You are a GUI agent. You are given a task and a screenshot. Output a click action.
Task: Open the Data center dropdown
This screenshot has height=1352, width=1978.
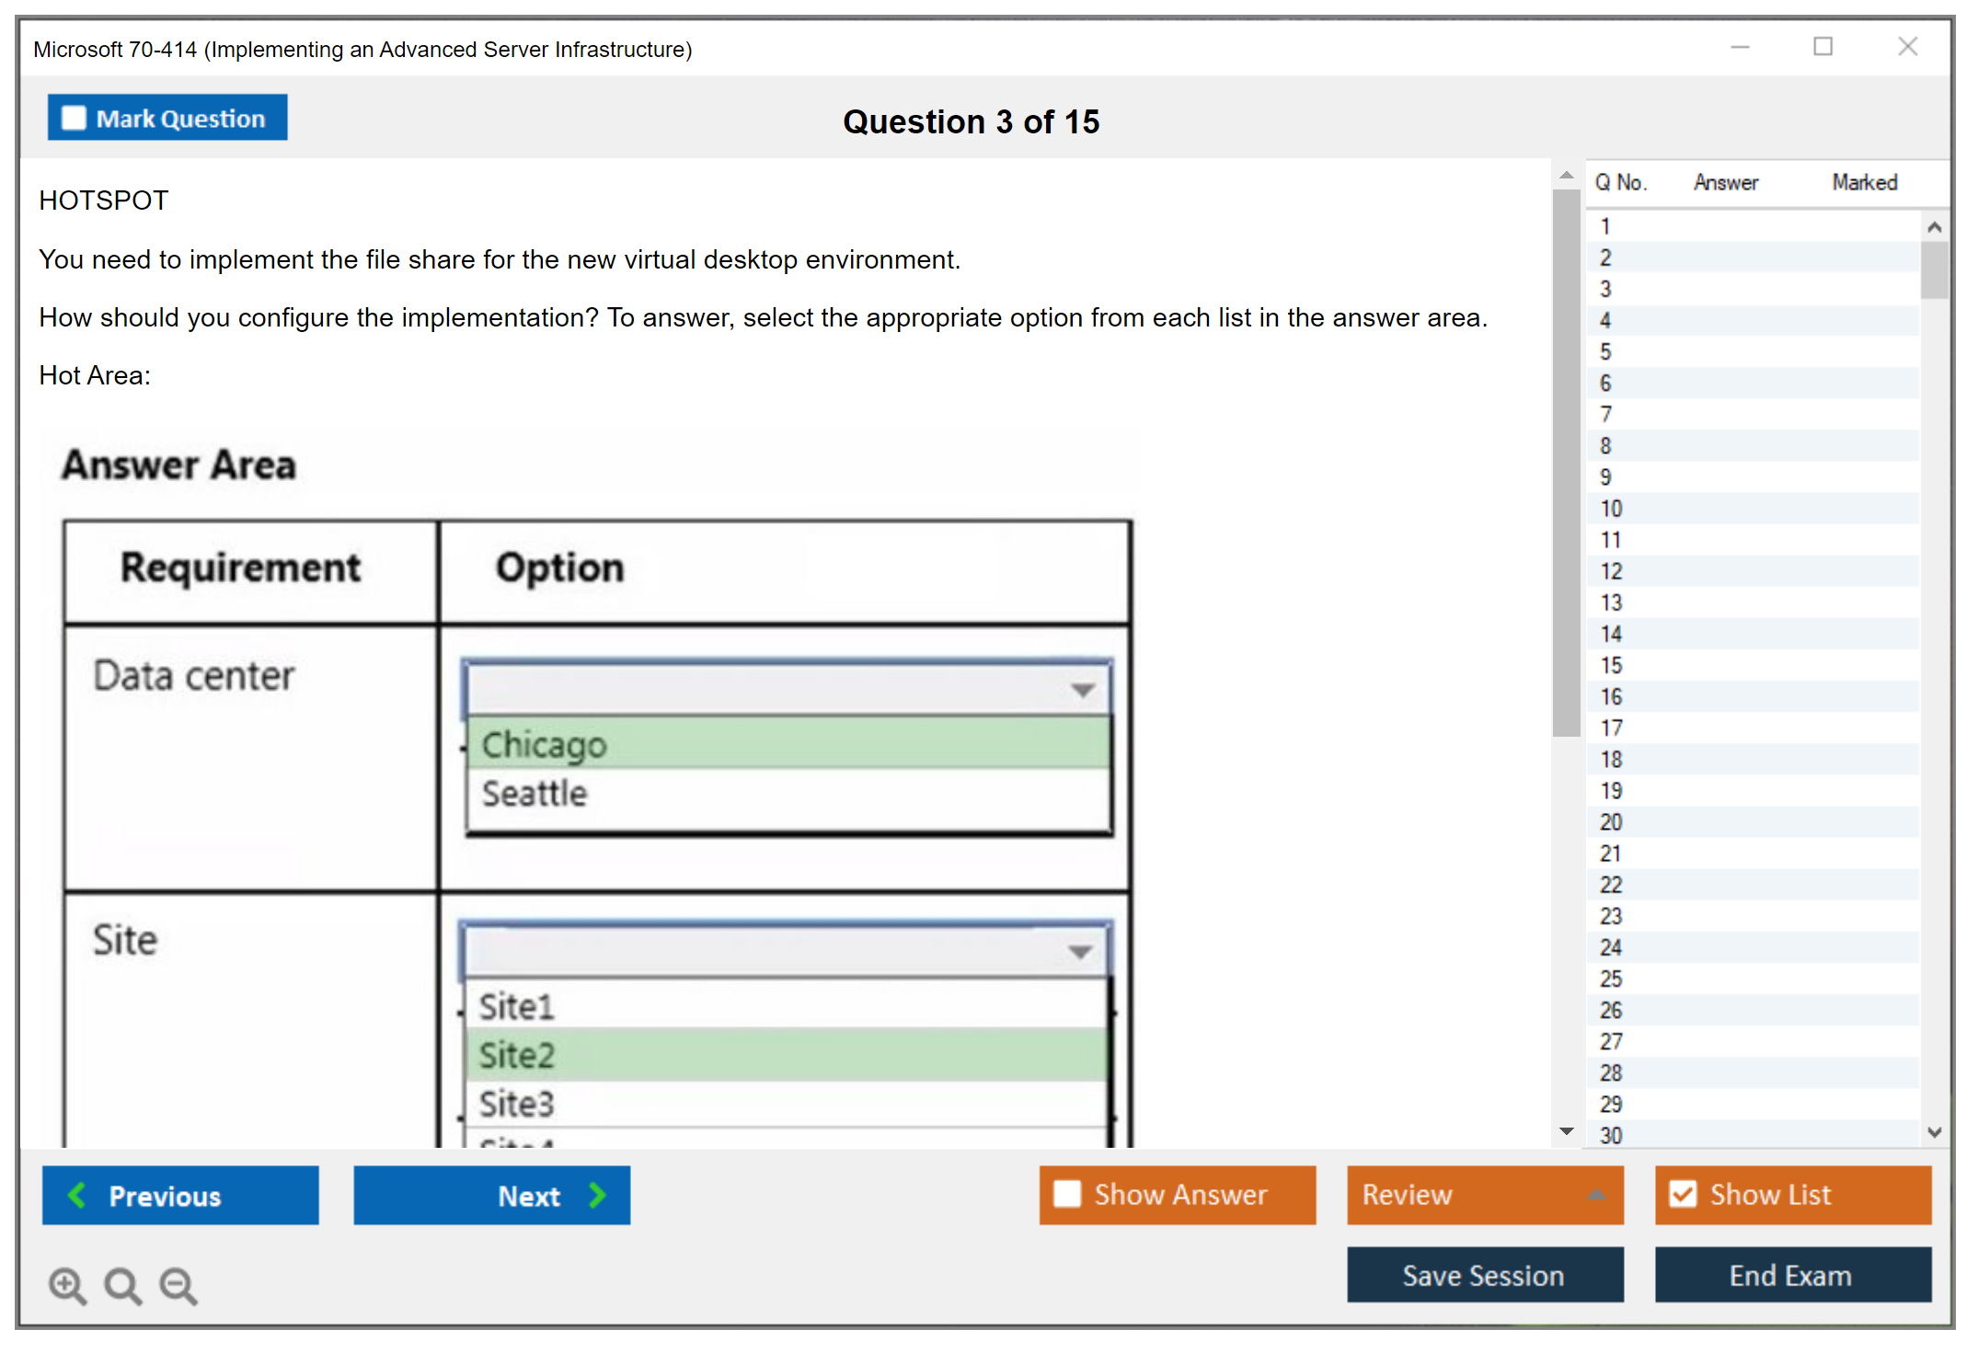pos(1083,690)
